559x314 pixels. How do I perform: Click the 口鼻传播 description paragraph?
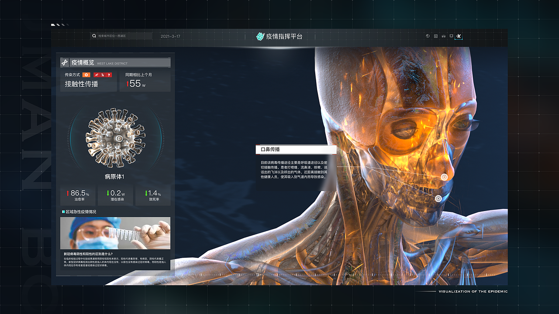293,170
